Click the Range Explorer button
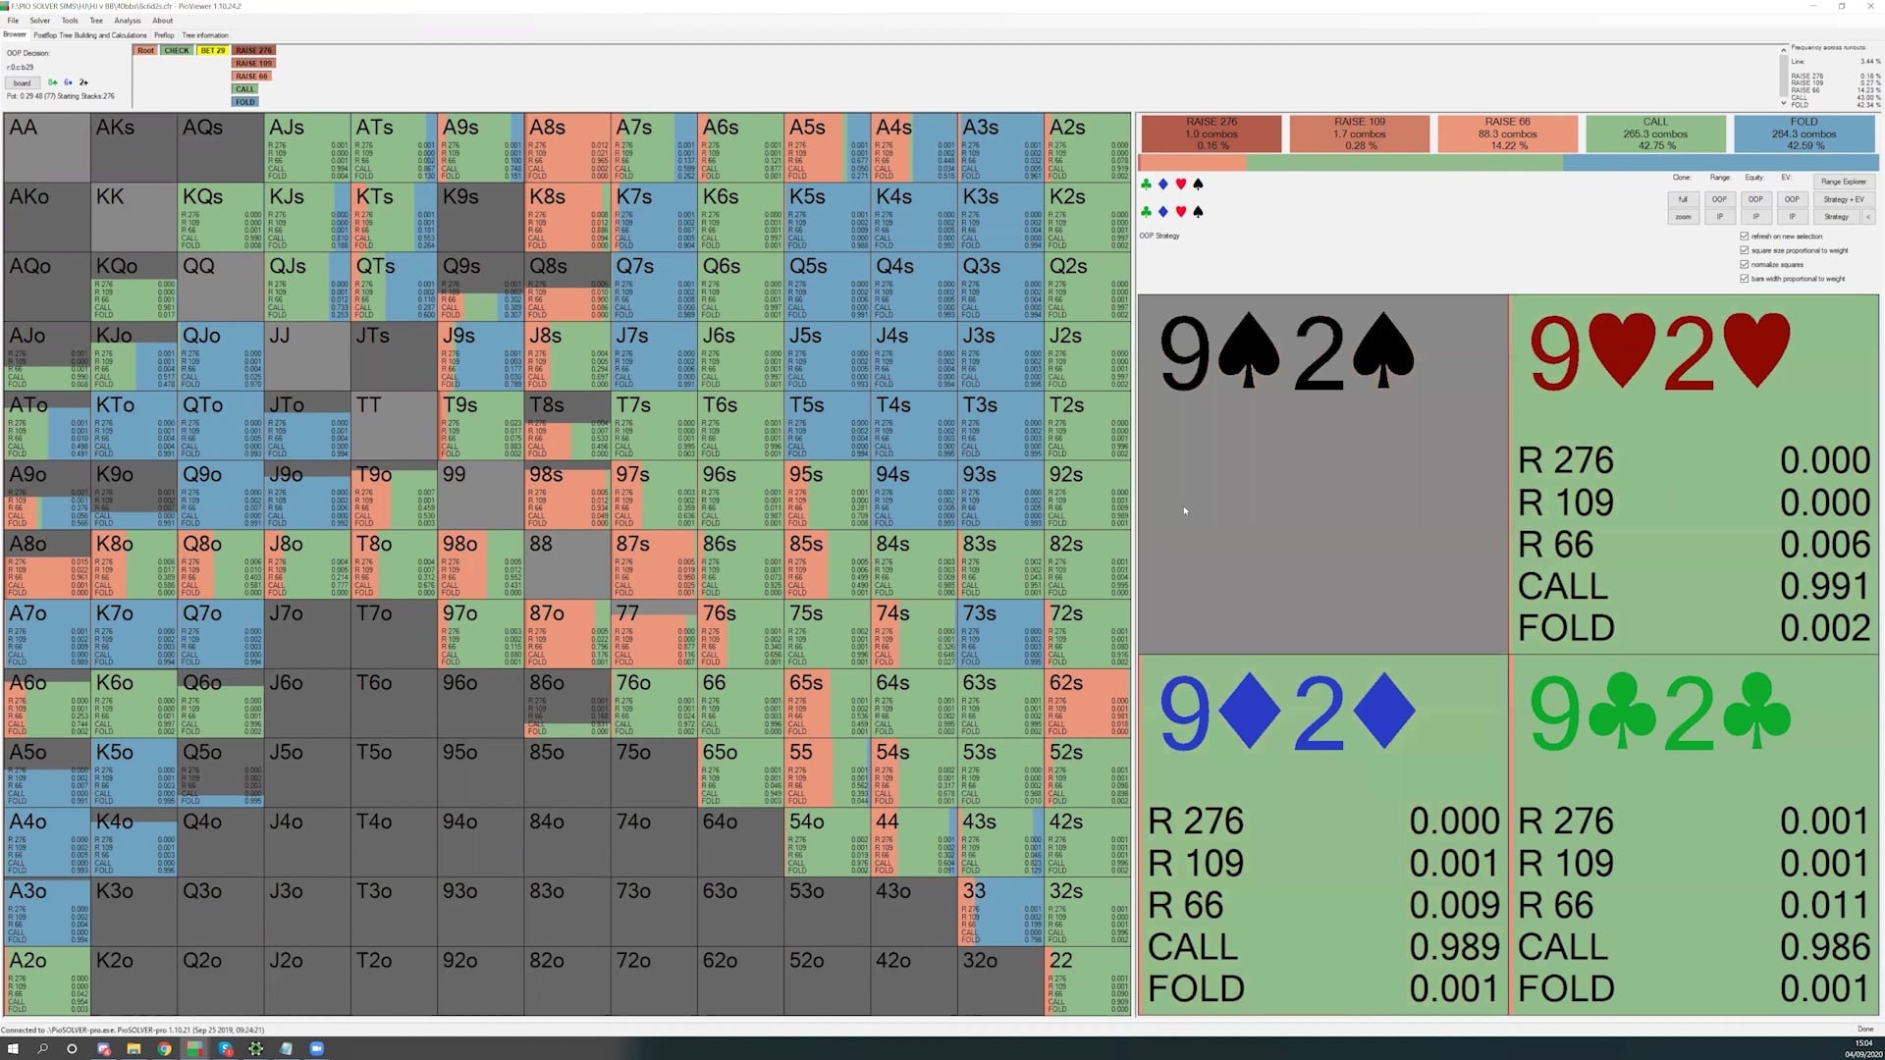The width and height of the screenshot is (1885, 1060). point(1843,182)
